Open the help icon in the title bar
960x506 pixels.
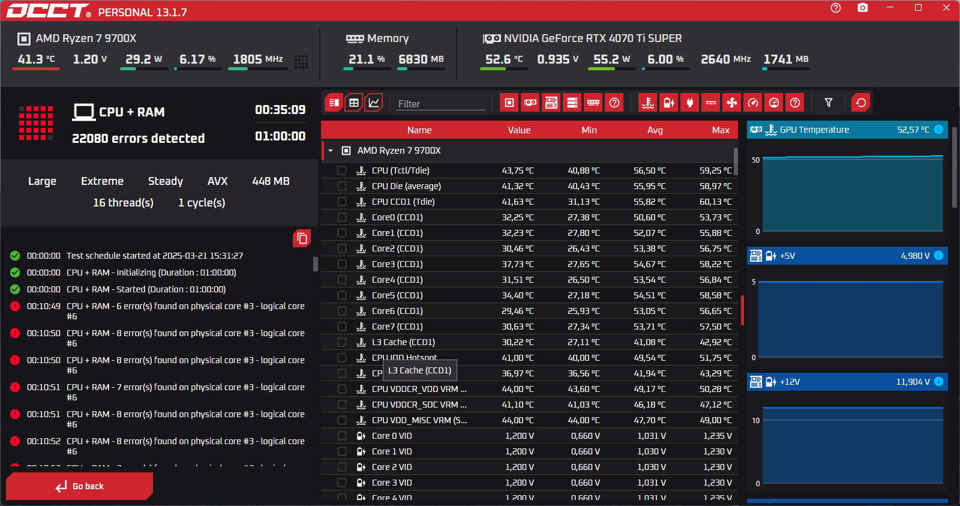(836, 8)
